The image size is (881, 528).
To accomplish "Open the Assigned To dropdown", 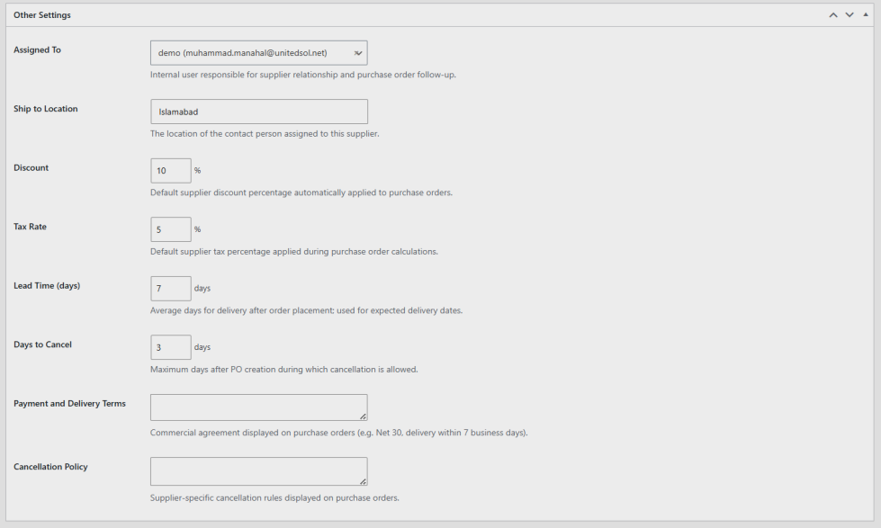I will tap(259, 53).
